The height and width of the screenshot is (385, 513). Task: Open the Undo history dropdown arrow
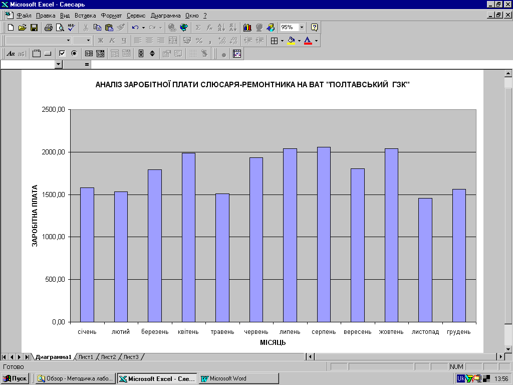143,28
